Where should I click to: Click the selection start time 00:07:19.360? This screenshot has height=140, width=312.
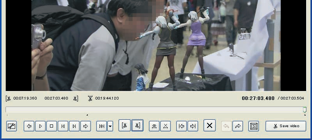[x=25, y=98]
